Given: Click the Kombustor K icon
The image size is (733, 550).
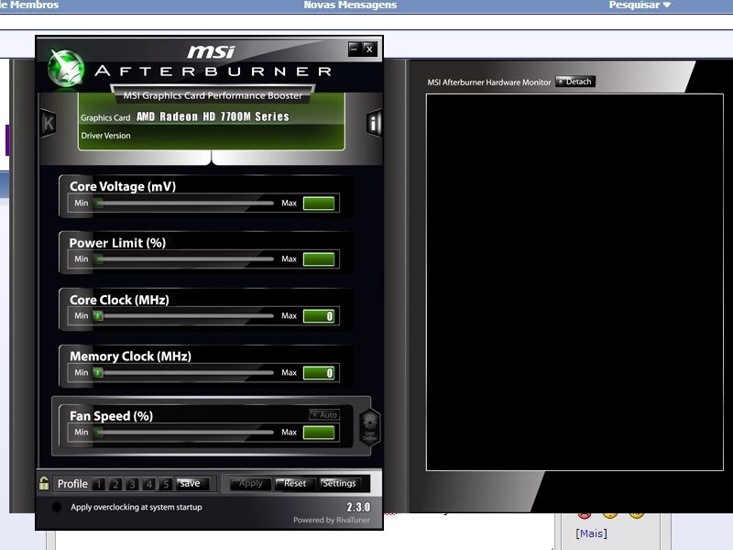Looking at the screenshot, I should [49, 124].
